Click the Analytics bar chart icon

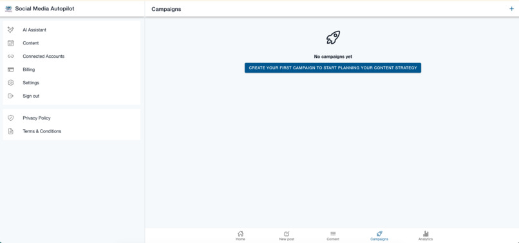(426, 233)
